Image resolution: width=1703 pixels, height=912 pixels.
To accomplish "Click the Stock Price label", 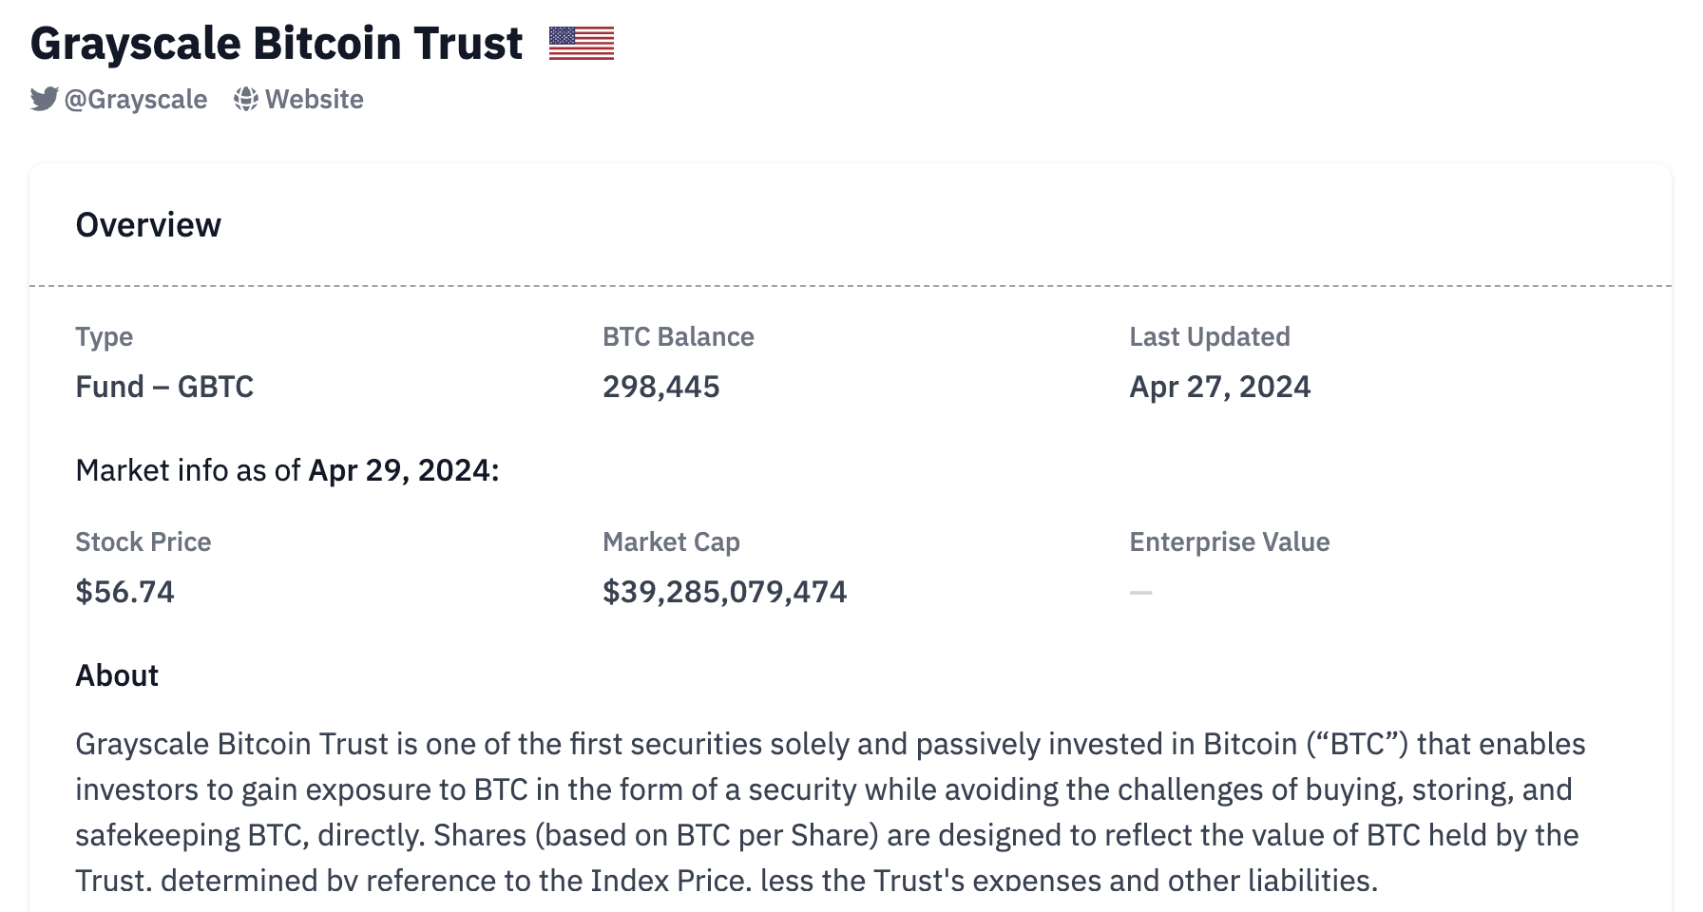I will click(x=143, y=542).
